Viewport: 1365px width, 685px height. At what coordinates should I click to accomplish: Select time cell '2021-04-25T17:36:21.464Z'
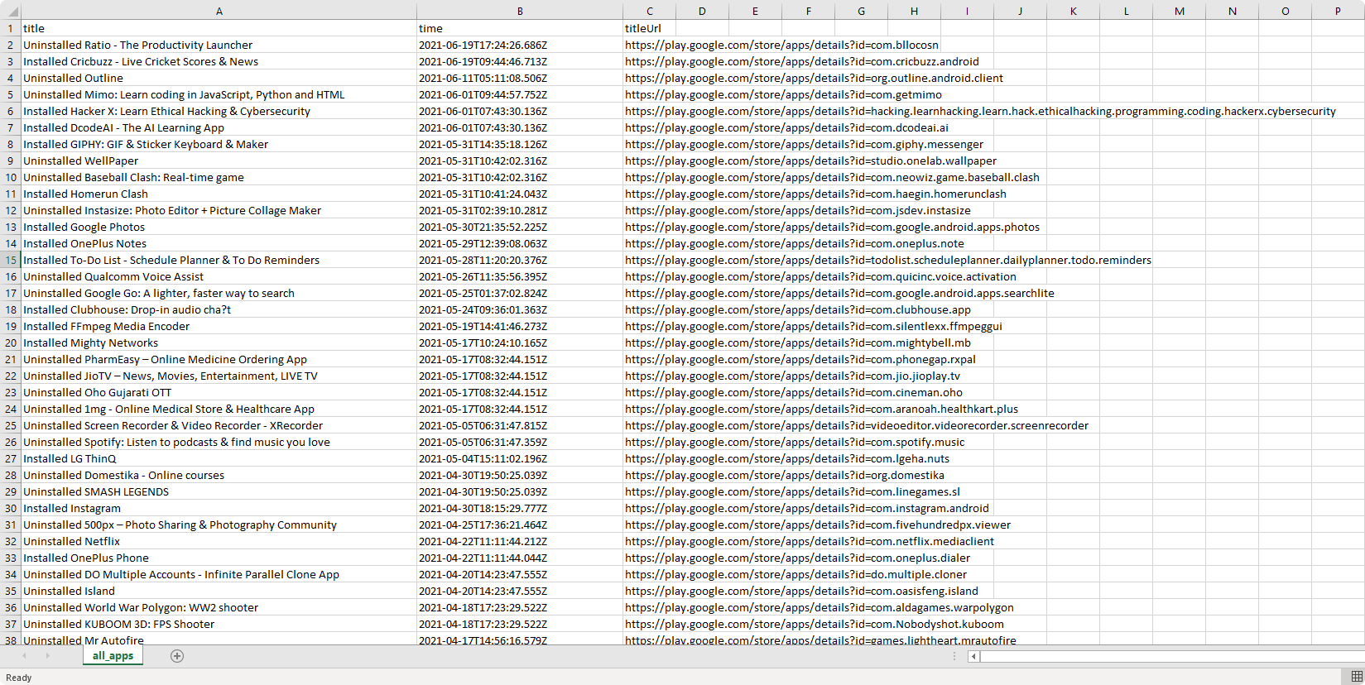coord(520,525)
